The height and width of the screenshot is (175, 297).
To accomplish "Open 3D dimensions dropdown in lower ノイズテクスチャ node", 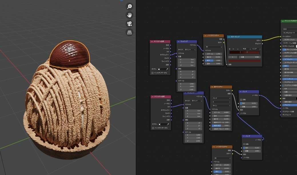I will click(x=222, y=158).
